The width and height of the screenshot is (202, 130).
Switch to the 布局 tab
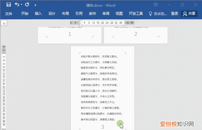click(x=65, y=14)
